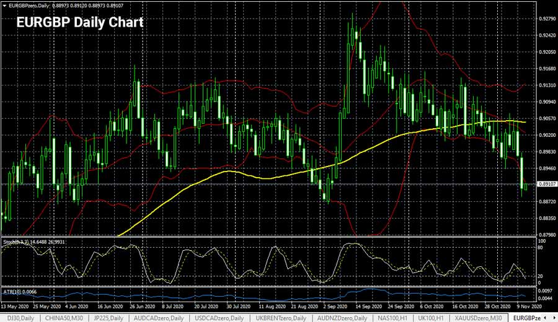Select the XAUUSDzero,M30 chart tab

478,318
